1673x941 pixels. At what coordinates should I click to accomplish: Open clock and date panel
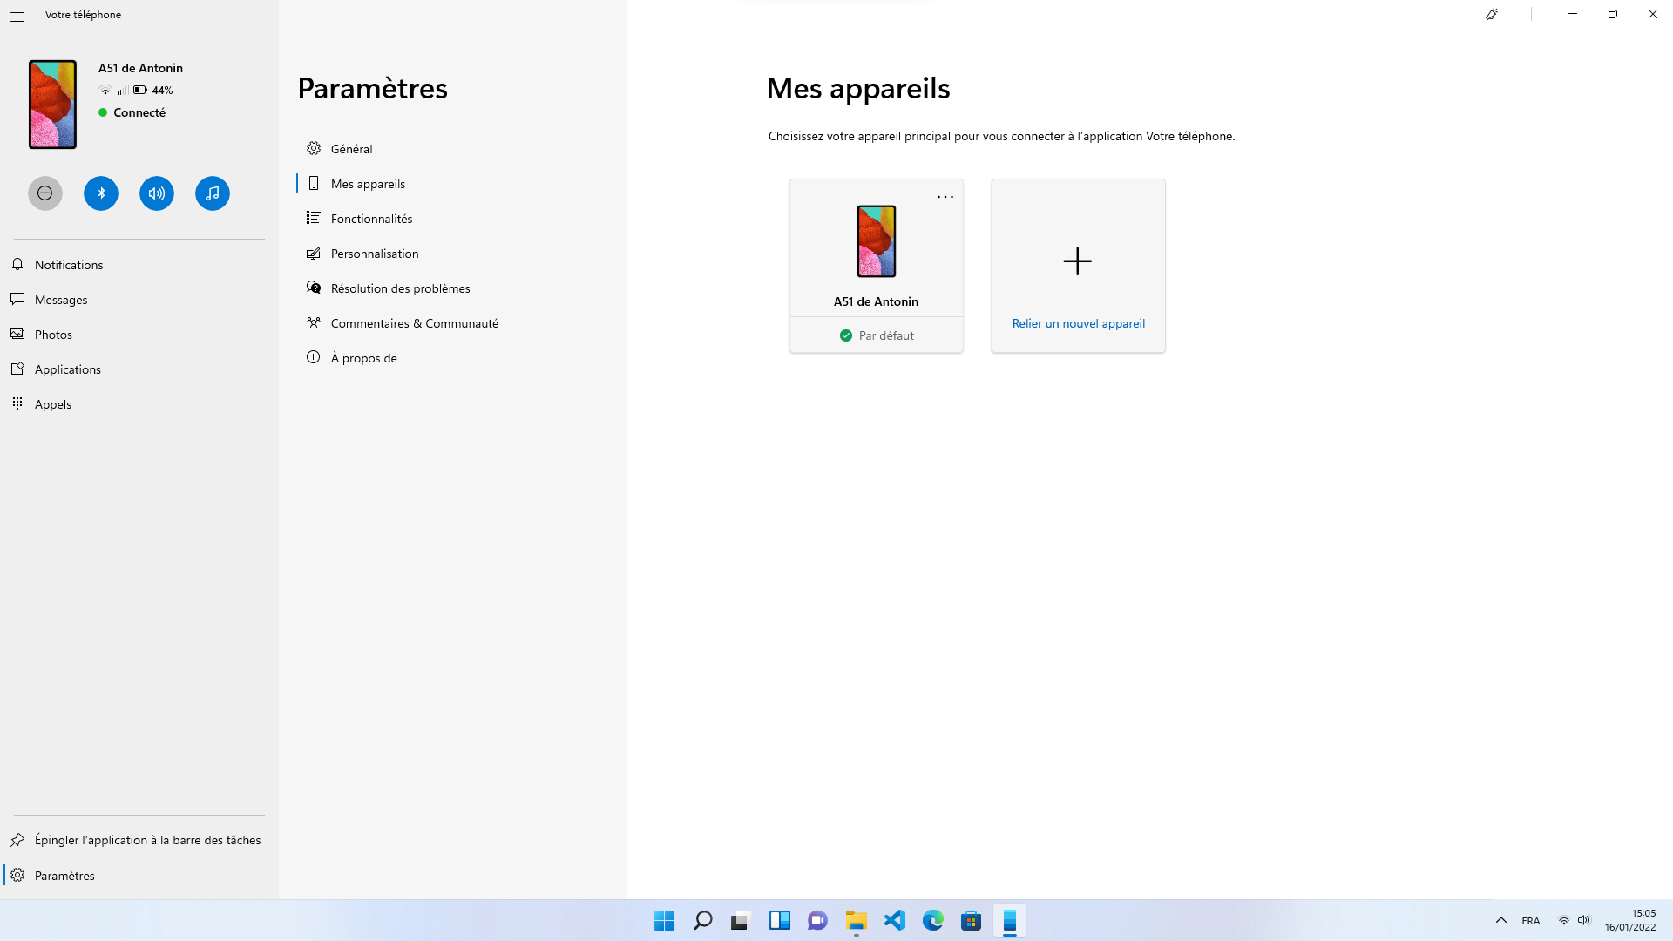(x=1630, y=921)
